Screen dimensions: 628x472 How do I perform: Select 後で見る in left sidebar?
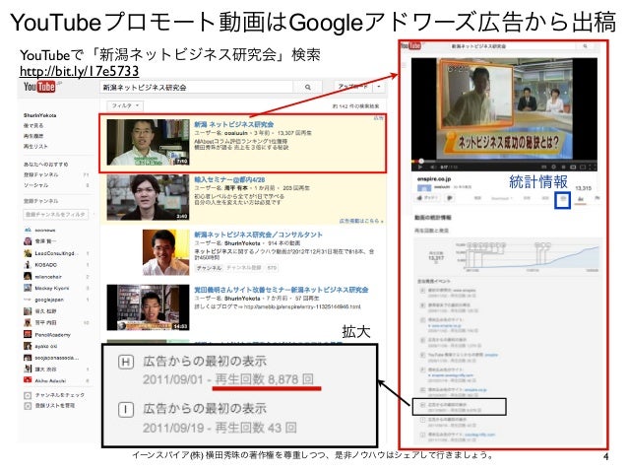32,125
